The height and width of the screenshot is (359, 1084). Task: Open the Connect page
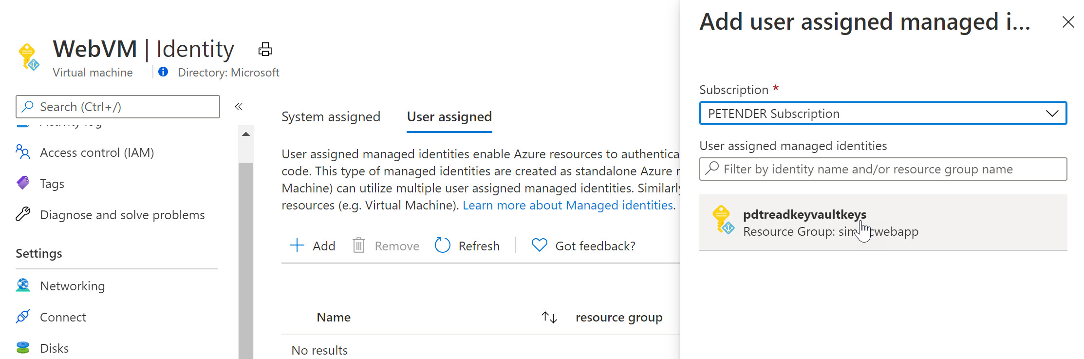pos(63,317)
